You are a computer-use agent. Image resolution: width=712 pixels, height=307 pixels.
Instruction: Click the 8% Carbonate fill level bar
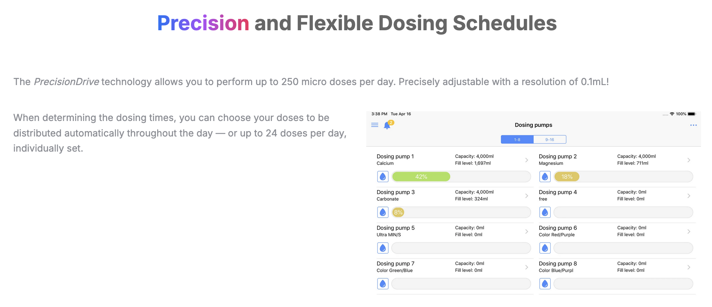[398, 212]
